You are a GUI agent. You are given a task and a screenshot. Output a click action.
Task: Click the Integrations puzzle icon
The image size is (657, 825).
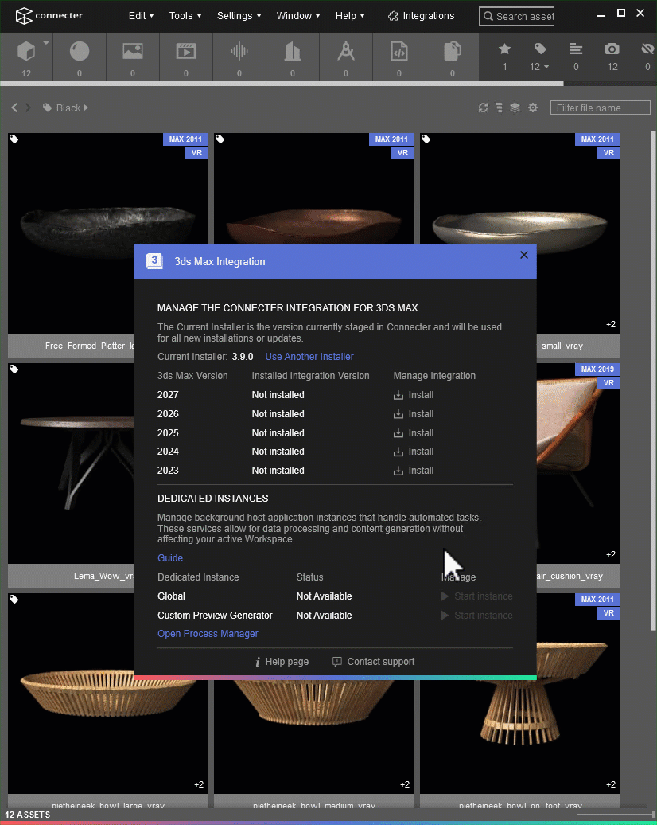pyautogui.click(x=393, y=16)
